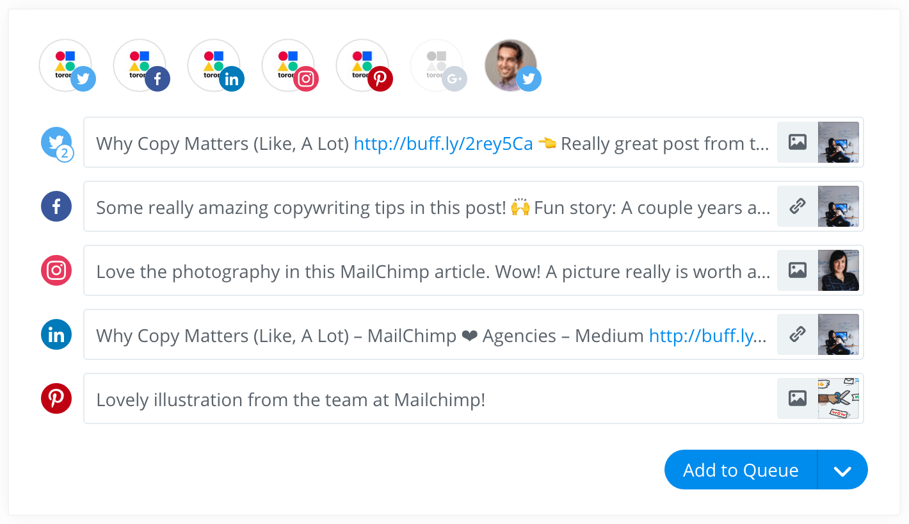Screen dimensions: 909x524
Task: Click the link attachment icon on the Facebook post
Action: click(x=796, y=206)
